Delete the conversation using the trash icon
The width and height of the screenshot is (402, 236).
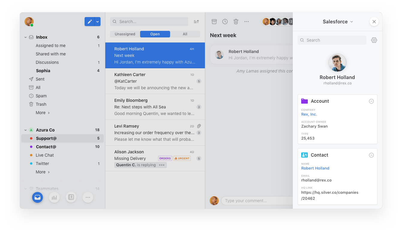pyautogui.click(x=236, y=21)
